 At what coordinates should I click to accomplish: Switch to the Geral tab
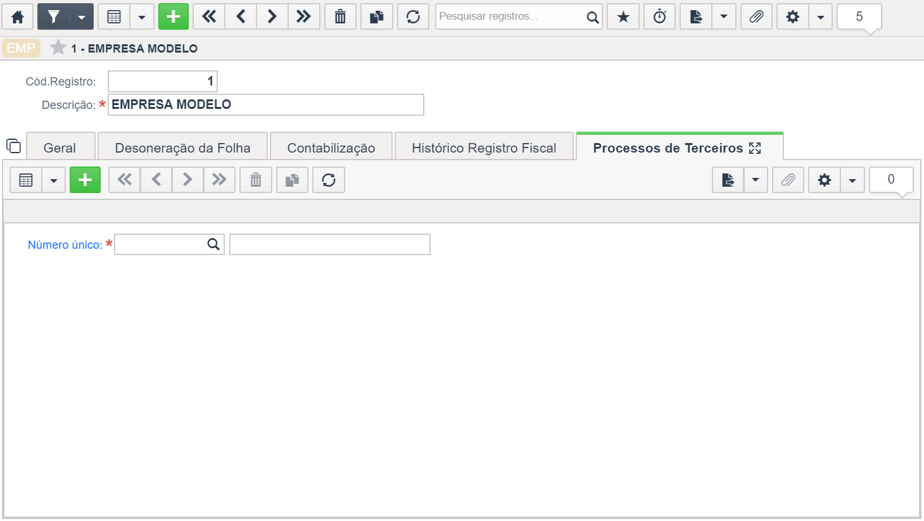tap(60, 148)
